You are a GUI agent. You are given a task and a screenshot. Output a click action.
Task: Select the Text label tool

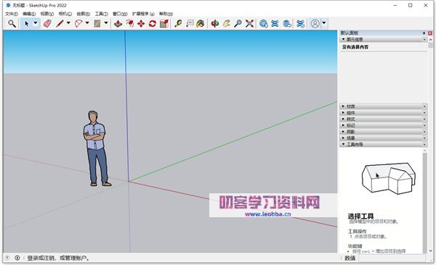tap(190, 24)
